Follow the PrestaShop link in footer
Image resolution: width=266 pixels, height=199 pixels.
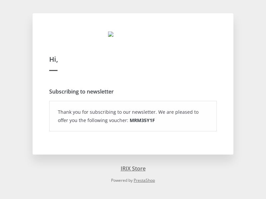click(x=144, y=180)
